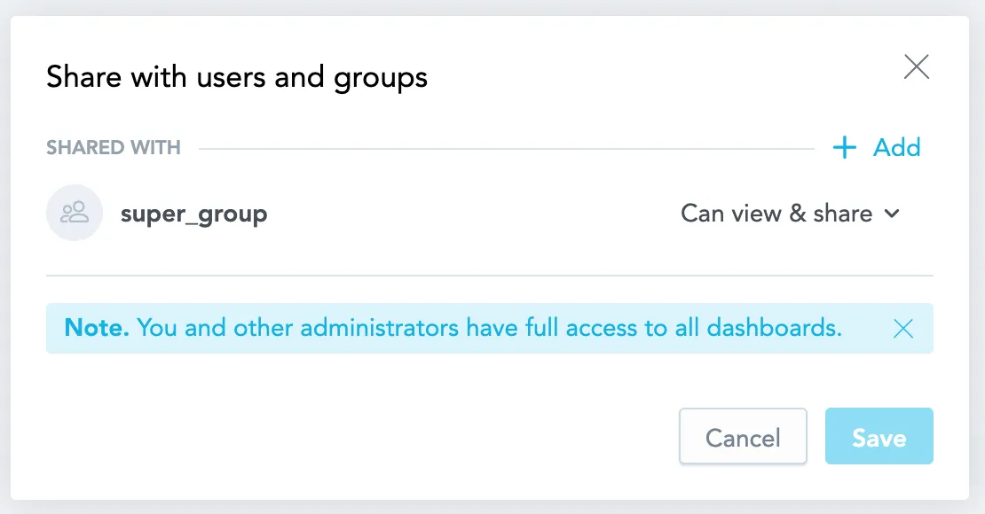
Task: Click Add to share with more users
Action: point(898,148)
